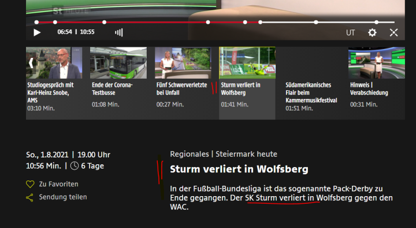This screenshot has width=416, height=228.
Task: Open the volume control icon
Action: [x=119, y=32]
